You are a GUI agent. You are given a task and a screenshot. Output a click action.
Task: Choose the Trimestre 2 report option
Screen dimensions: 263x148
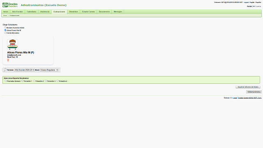[x=34, y=81]
